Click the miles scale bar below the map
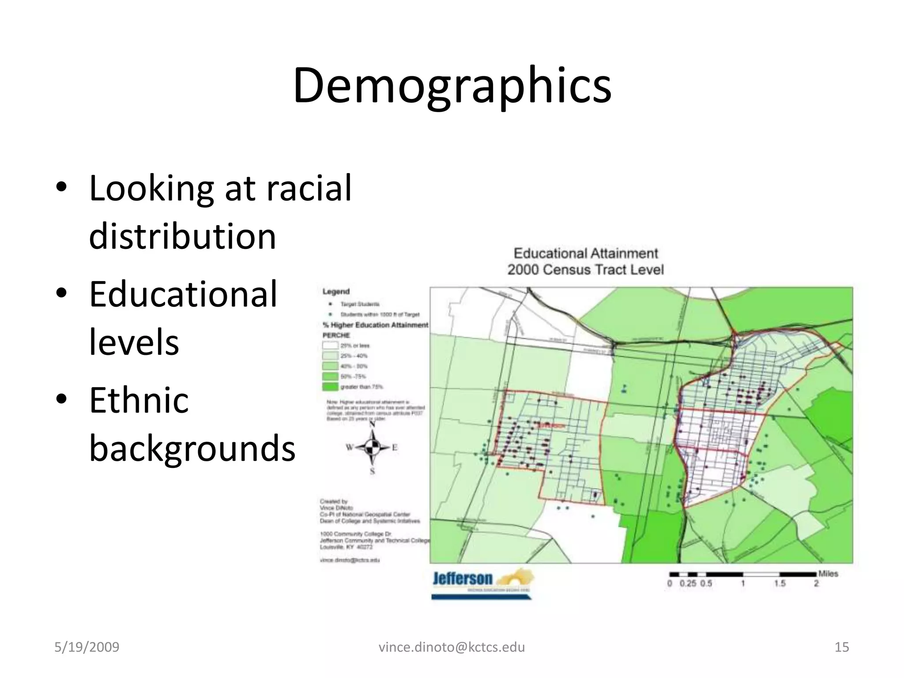Viewport: 904px width, 678px height. (x=743, y=574)
